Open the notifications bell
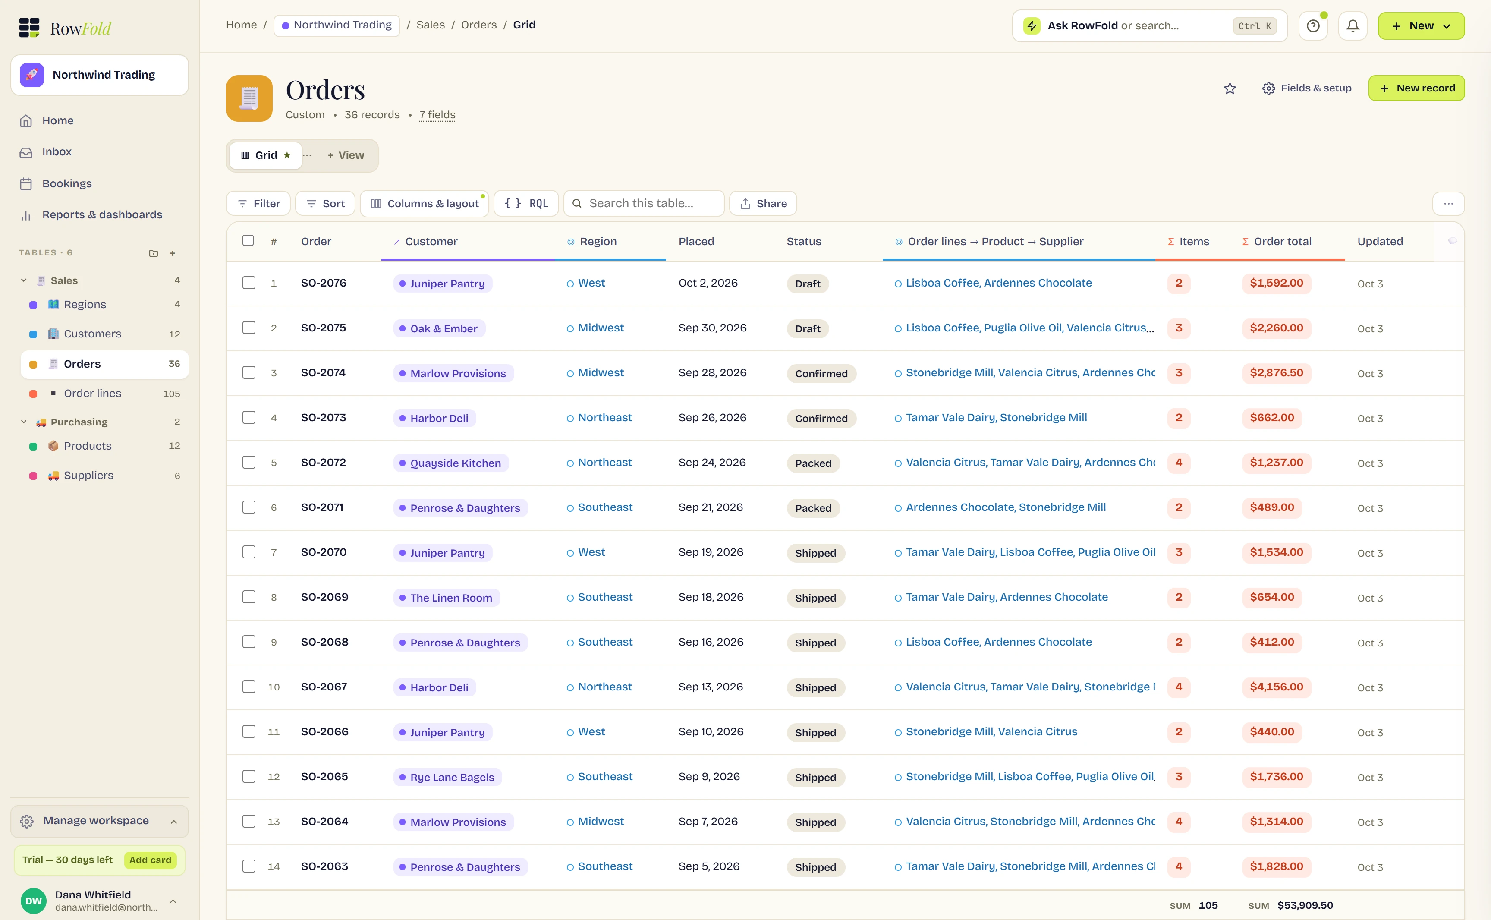 [x=1353, y=25]
